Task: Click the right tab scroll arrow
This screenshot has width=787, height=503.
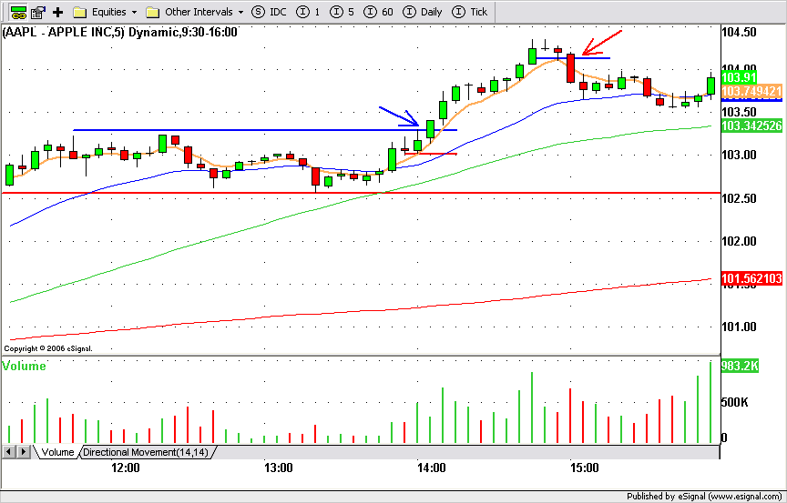Action: pyautogui.click(x=24, y=452)
